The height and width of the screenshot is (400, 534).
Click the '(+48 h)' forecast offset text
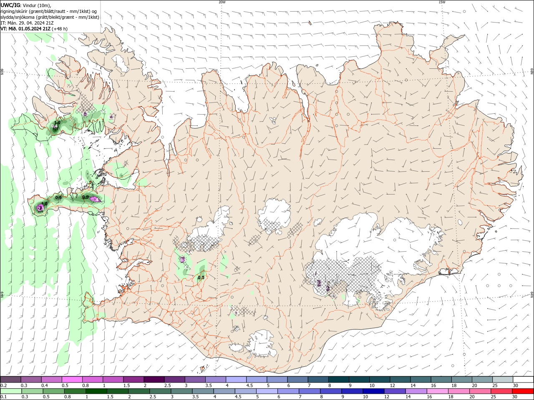[60, 28]
